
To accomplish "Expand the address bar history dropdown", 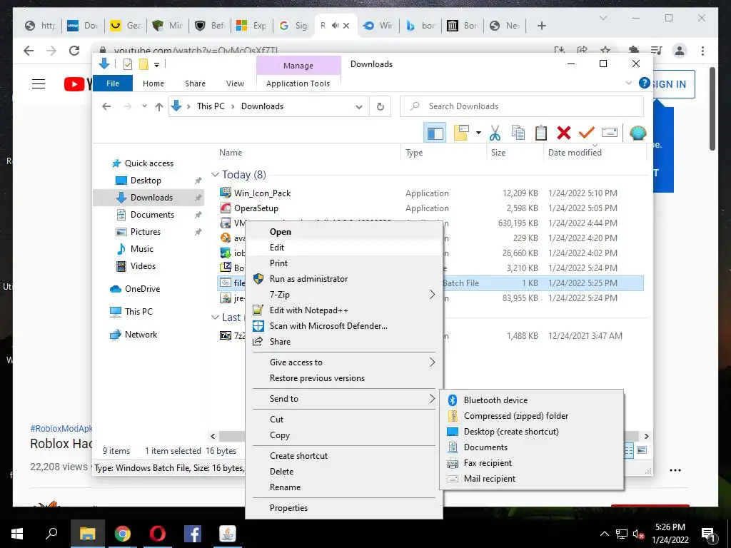I will pos(359,107).
